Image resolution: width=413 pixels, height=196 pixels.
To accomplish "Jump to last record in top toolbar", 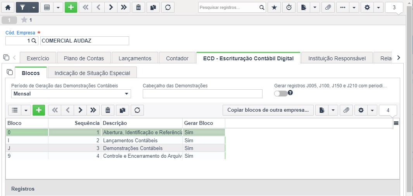I will point(124,7).
